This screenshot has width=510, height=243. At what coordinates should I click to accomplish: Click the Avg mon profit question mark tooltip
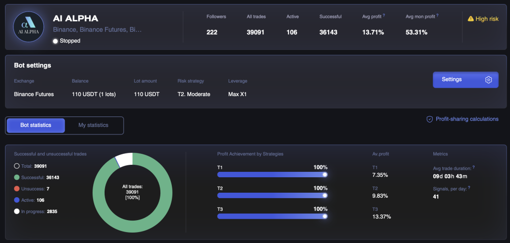pos(437,15)
